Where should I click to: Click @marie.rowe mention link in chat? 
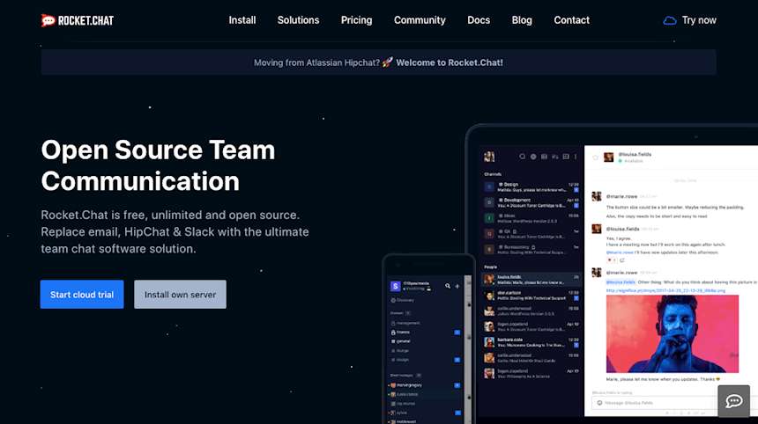(x=620, y=252)
